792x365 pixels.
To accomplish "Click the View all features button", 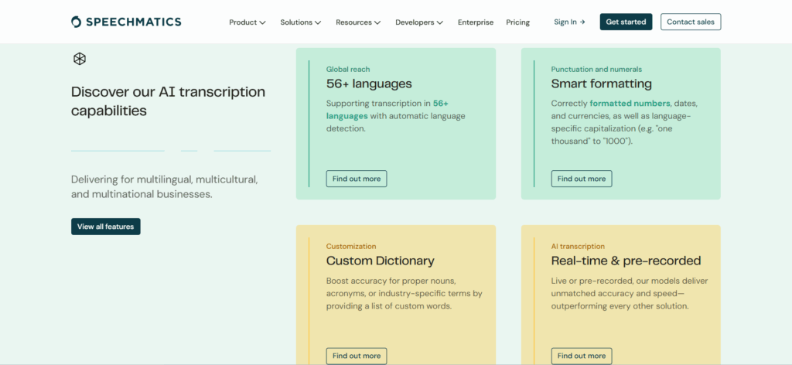I will (105, 226).
